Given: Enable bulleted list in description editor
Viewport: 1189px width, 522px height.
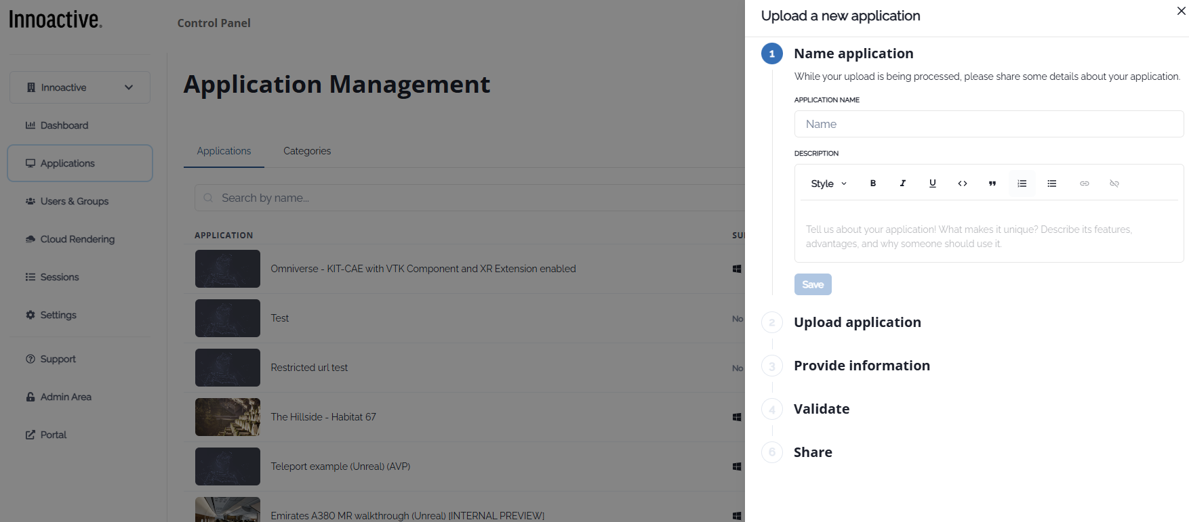Looking at the screenshot, I should [1052, 183].
